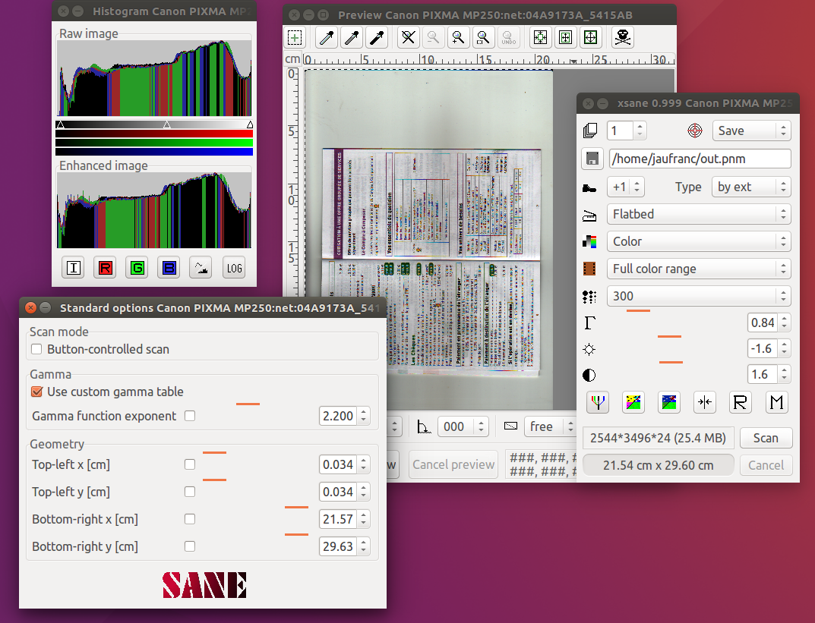Screen dimensions: 815x623
Task: Click the floppy disk browse filename icon
Action: 592,159
